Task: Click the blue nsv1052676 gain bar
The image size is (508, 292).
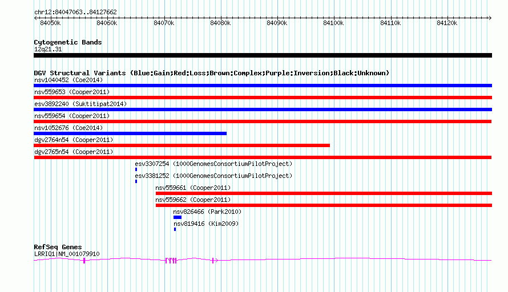Action: [x=130, y=133]
